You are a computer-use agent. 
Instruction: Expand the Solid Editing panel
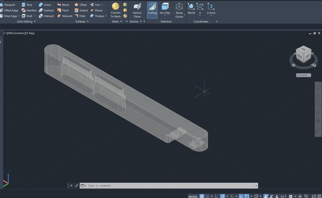[26, 21]
